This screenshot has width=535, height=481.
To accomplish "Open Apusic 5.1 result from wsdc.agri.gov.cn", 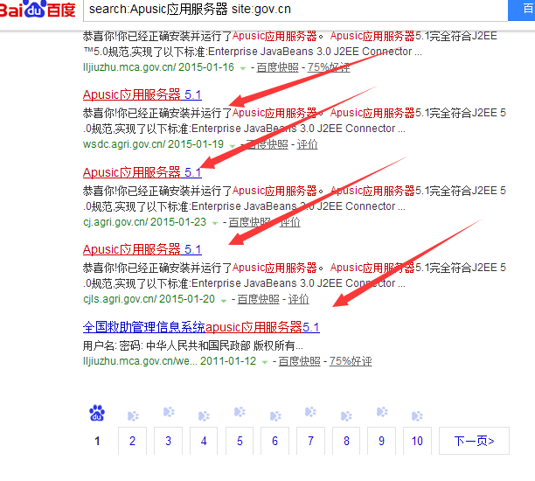I will (x=142, y=94).
